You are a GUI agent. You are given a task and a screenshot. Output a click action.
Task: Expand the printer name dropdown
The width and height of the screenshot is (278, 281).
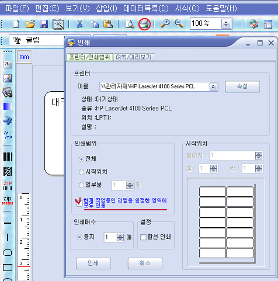tap(213, 86)
